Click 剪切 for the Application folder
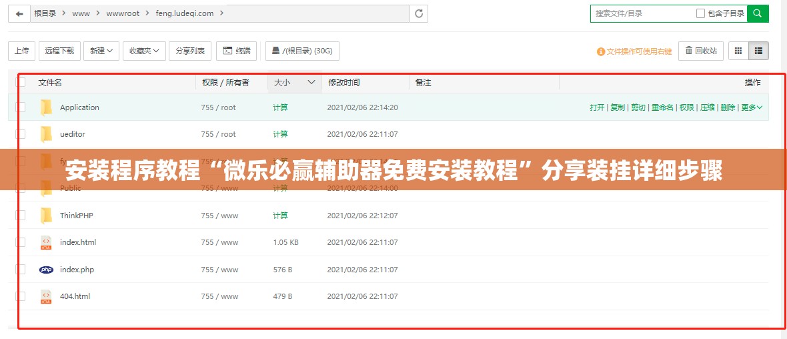787x339 pixels. [x=638, y=107]
